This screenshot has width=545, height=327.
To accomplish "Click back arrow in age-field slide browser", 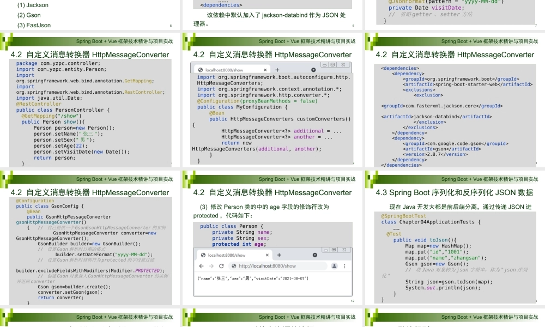I will pyautogui.click(x=201, y=266).
